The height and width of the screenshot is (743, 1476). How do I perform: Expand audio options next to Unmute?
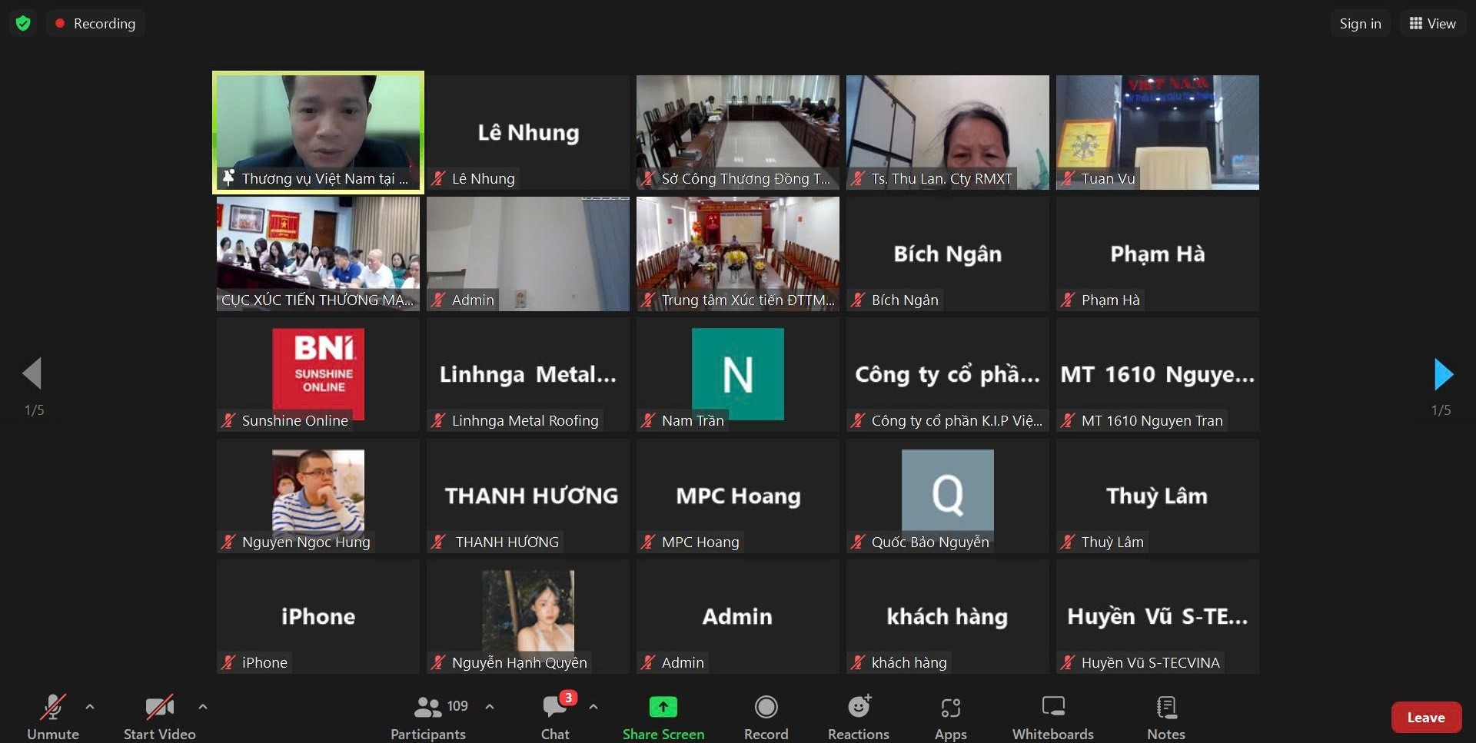[90, 707]
